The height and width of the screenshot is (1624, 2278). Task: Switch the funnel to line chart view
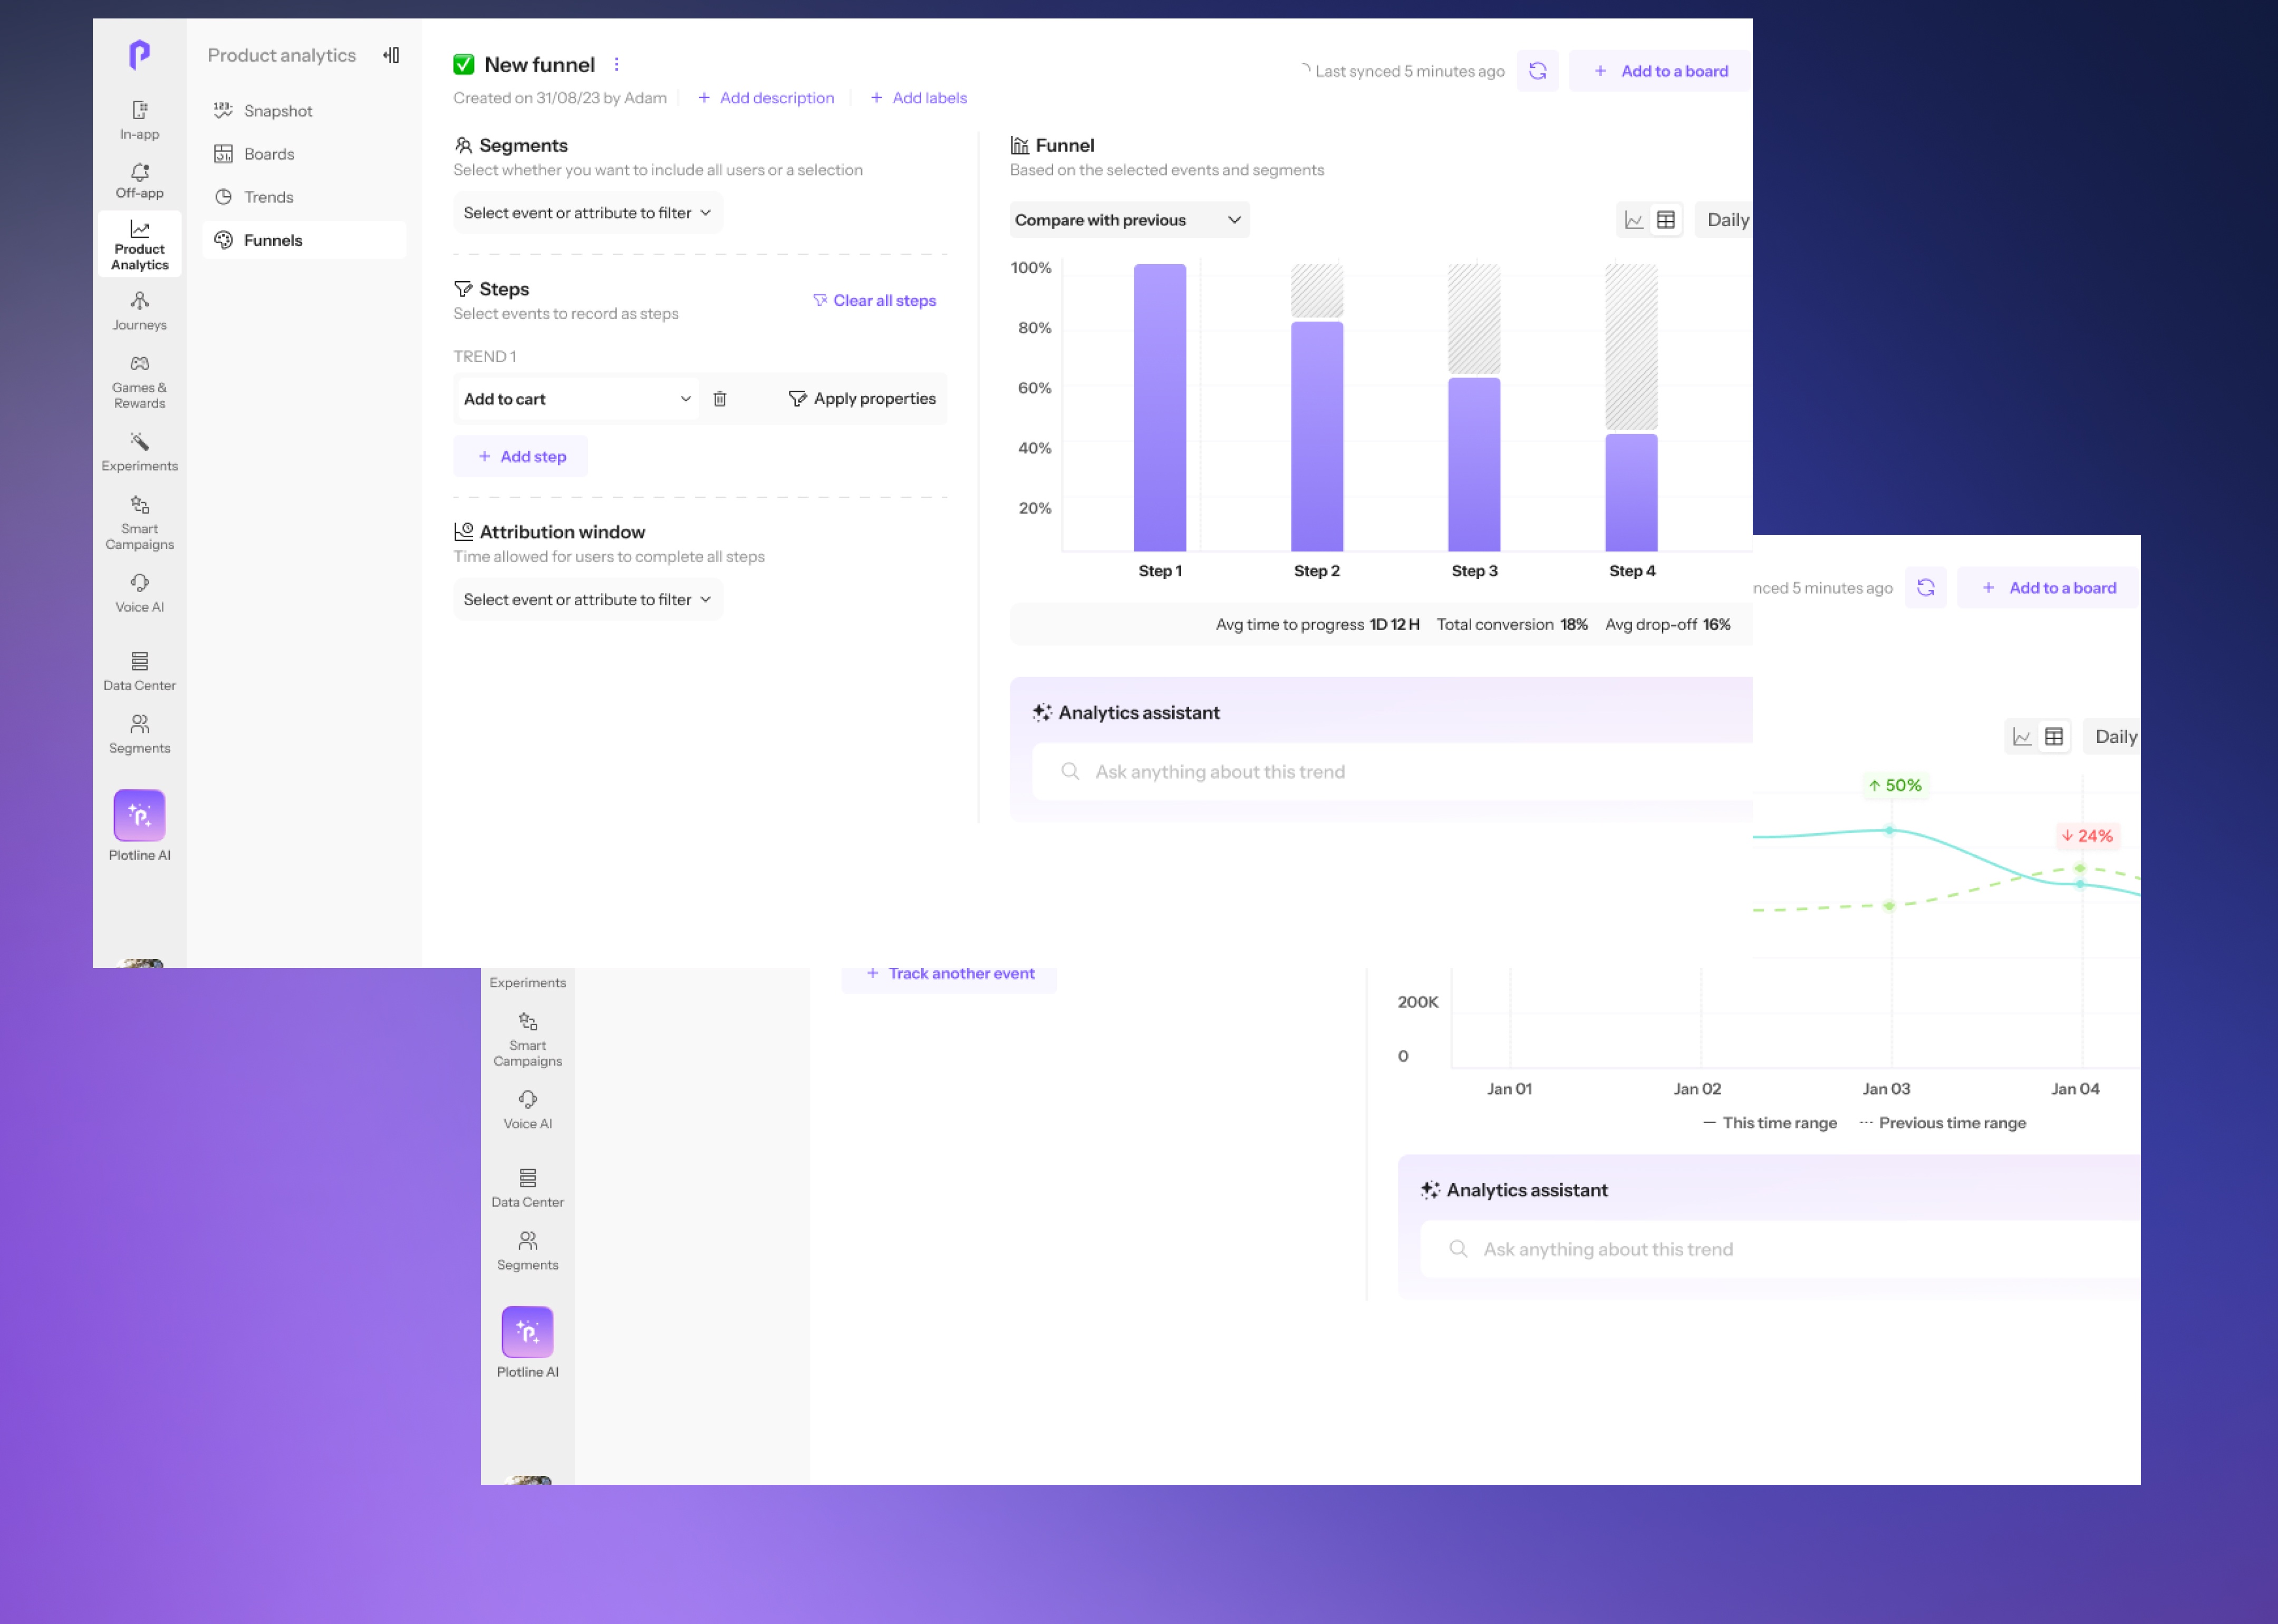pyautogui.click(x=1634, y=219)
